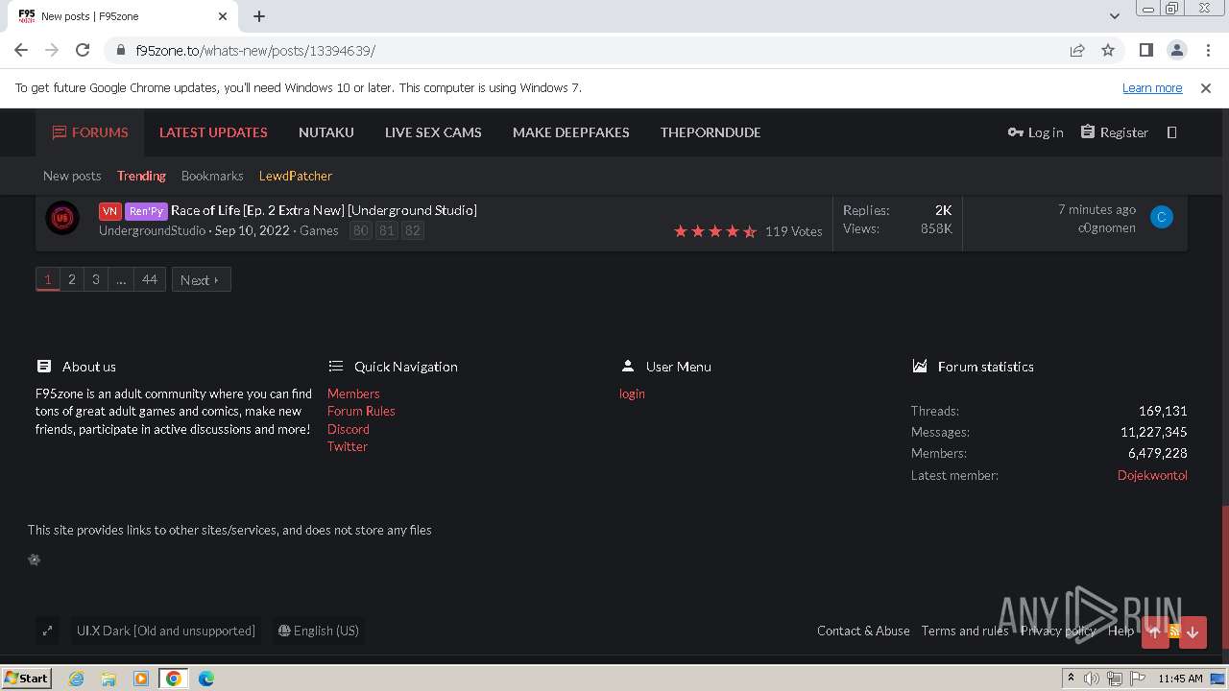Jump to thread page 80
Image resolution: width=1229 pixels, height=691 pixels.
tap(361, 230)
